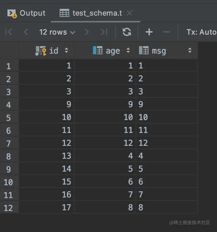
Task: Add a new row with plus icon
Action: pos(149,32)
